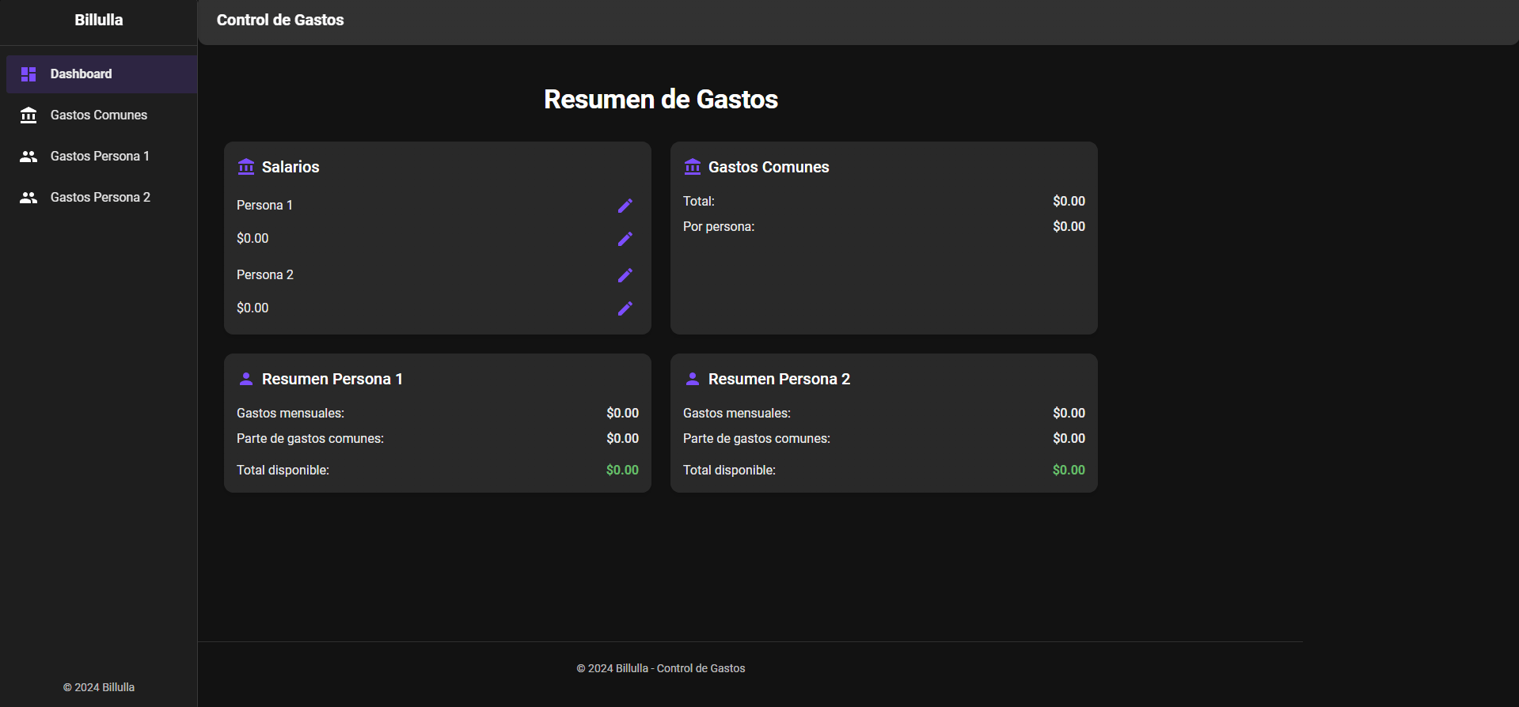Image resolution: width=1519 pixels, height=707 pixels.
Task: Open Gastos Comunes from the sidebar
Action: (99, 115)
